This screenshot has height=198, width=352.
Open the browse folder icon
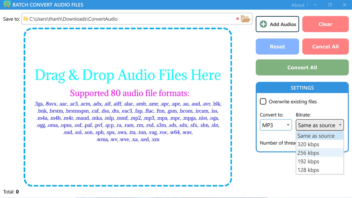tap(245, 19)
